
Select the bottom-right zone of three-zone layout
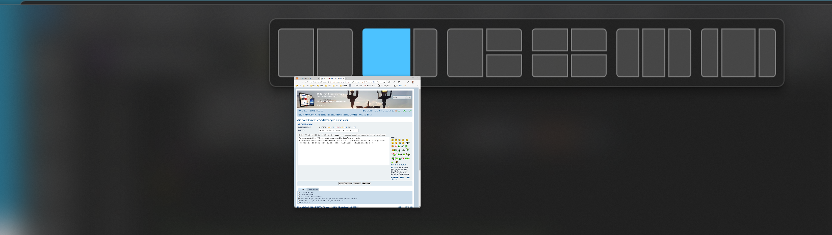504,66
